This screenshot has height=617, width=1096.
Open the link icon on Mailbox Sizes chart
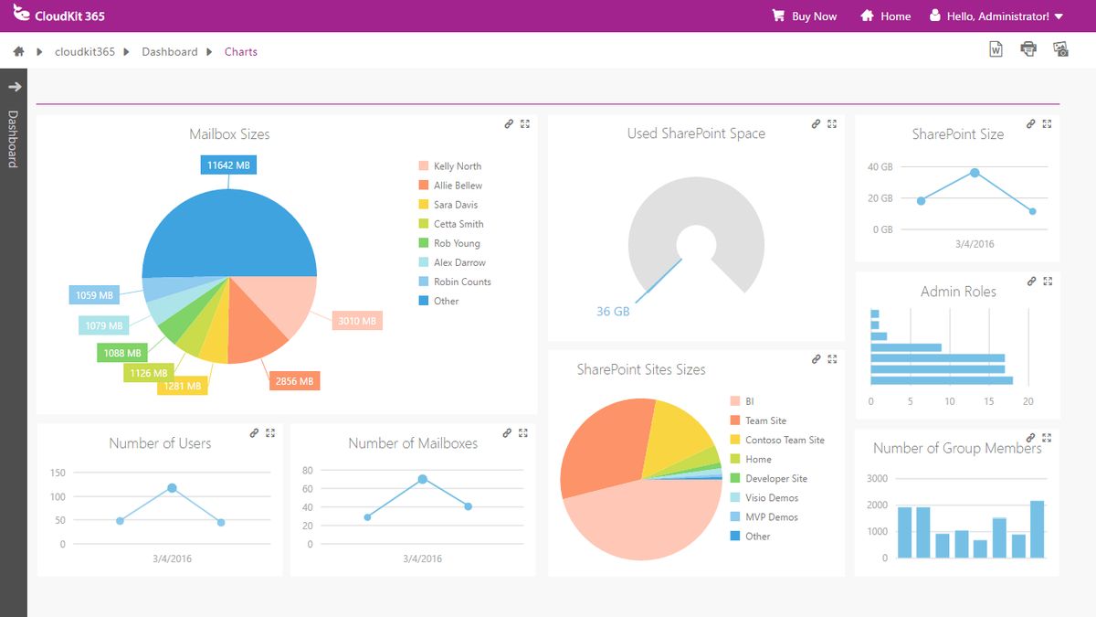point(509,123)
